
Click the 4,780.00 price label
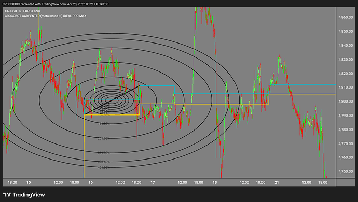(x=346, y=129)
